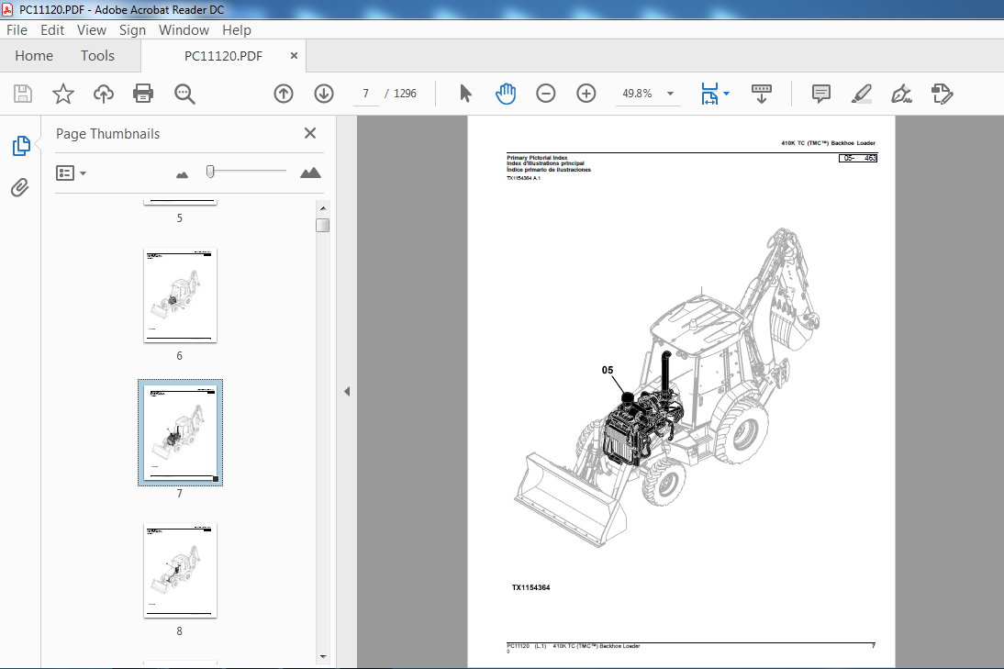Open the Read mode scrolling icon

pos(762,94)
